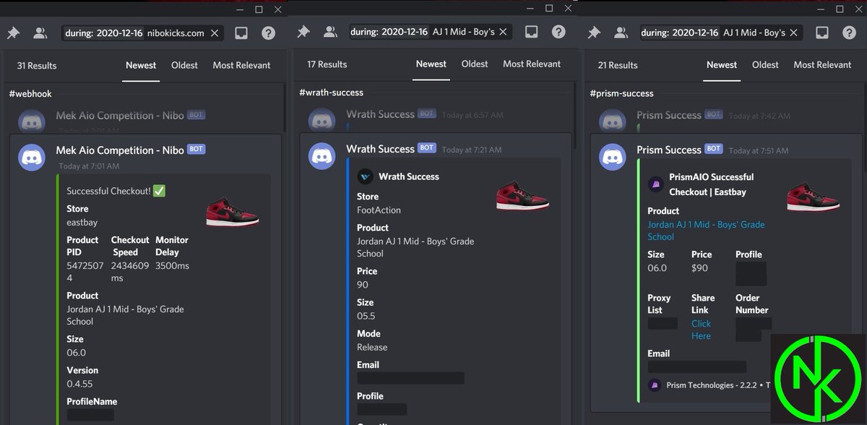Open the #prism-success channel heading

tap(621, 93)
